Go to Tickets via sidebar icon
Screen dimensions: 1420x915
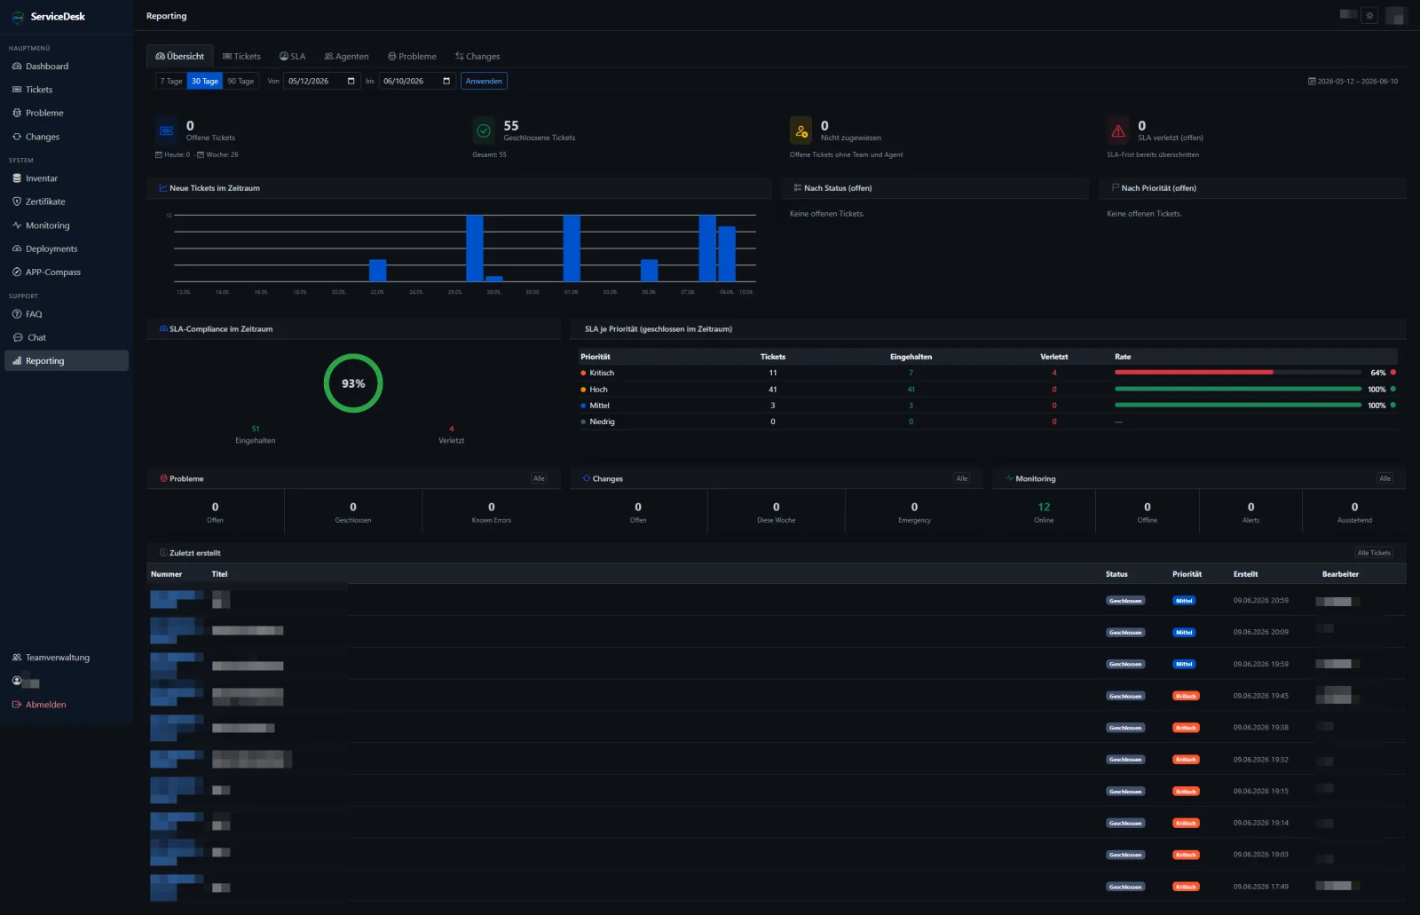coord(17,90)
